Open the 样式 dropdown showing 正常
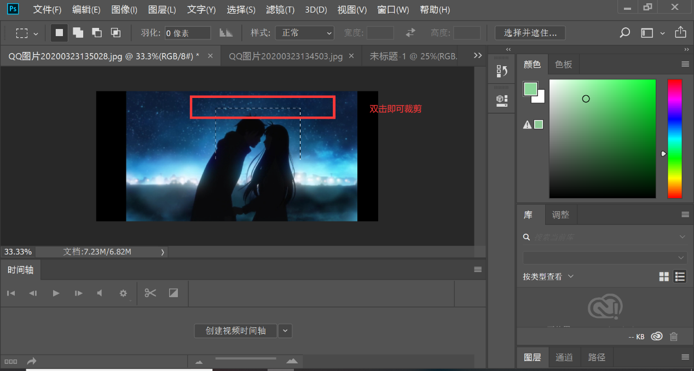Viewport: 694px width, 371px height. click(304, 33)
